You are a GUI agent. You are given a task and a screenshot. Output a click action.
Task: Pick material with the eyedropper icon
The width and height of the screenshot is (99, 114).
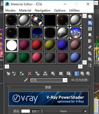pos(26,80)
